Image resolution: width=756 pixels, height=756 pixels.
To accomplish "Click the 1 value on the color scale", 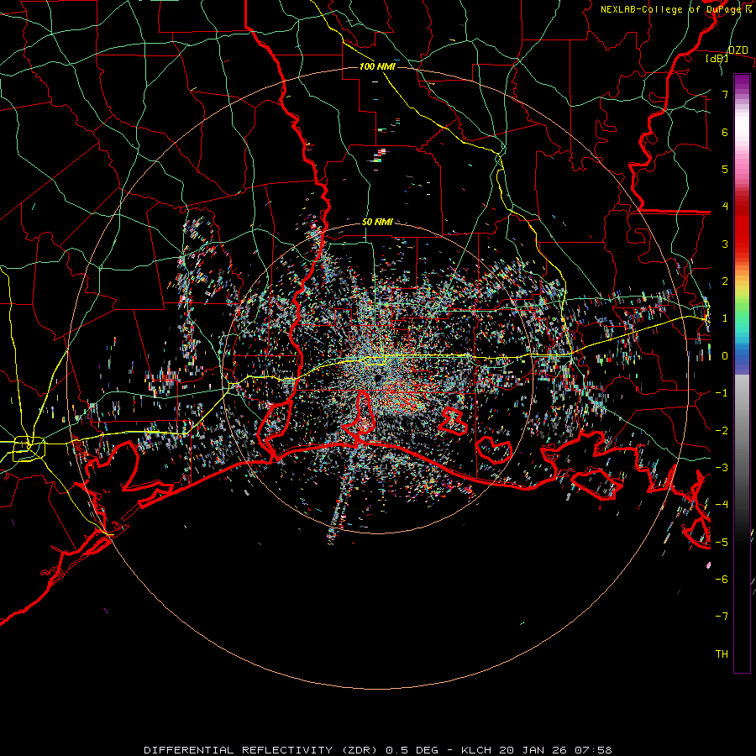I will 725,318.
